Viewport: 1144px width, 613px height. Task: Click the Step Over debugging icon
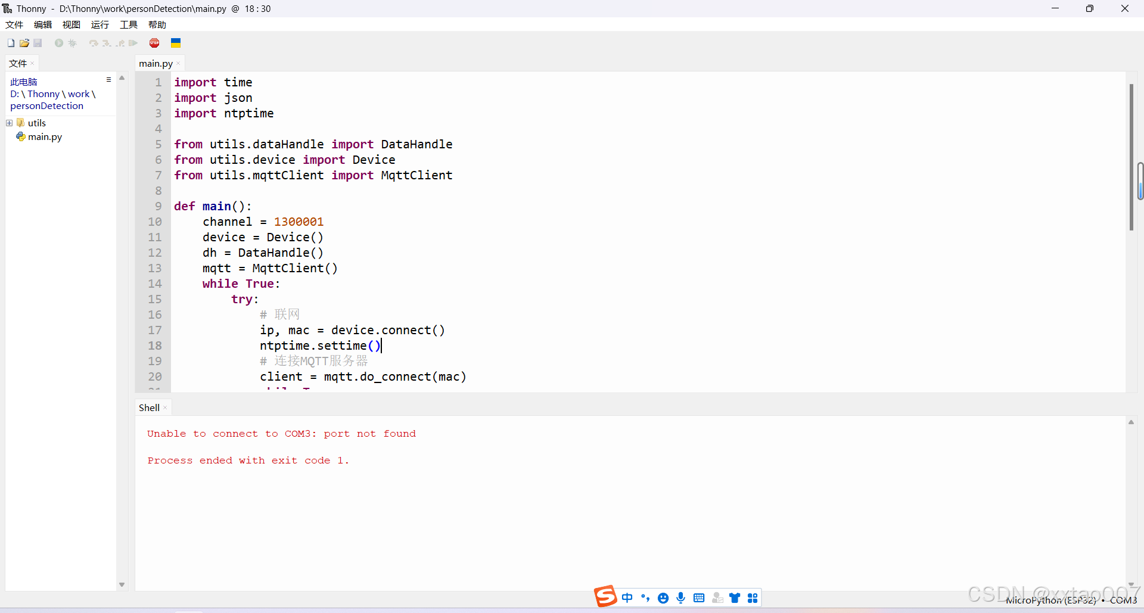94,43
